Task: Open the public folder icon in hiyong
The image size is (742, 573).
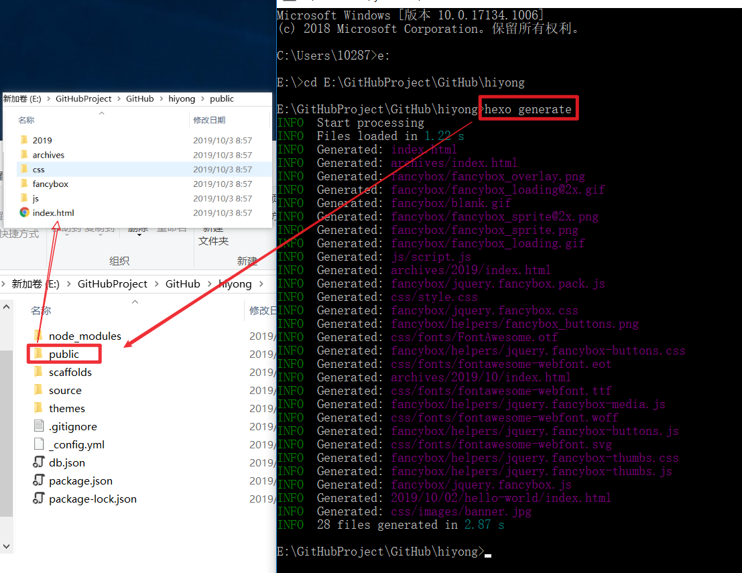Action: (39, 353)
